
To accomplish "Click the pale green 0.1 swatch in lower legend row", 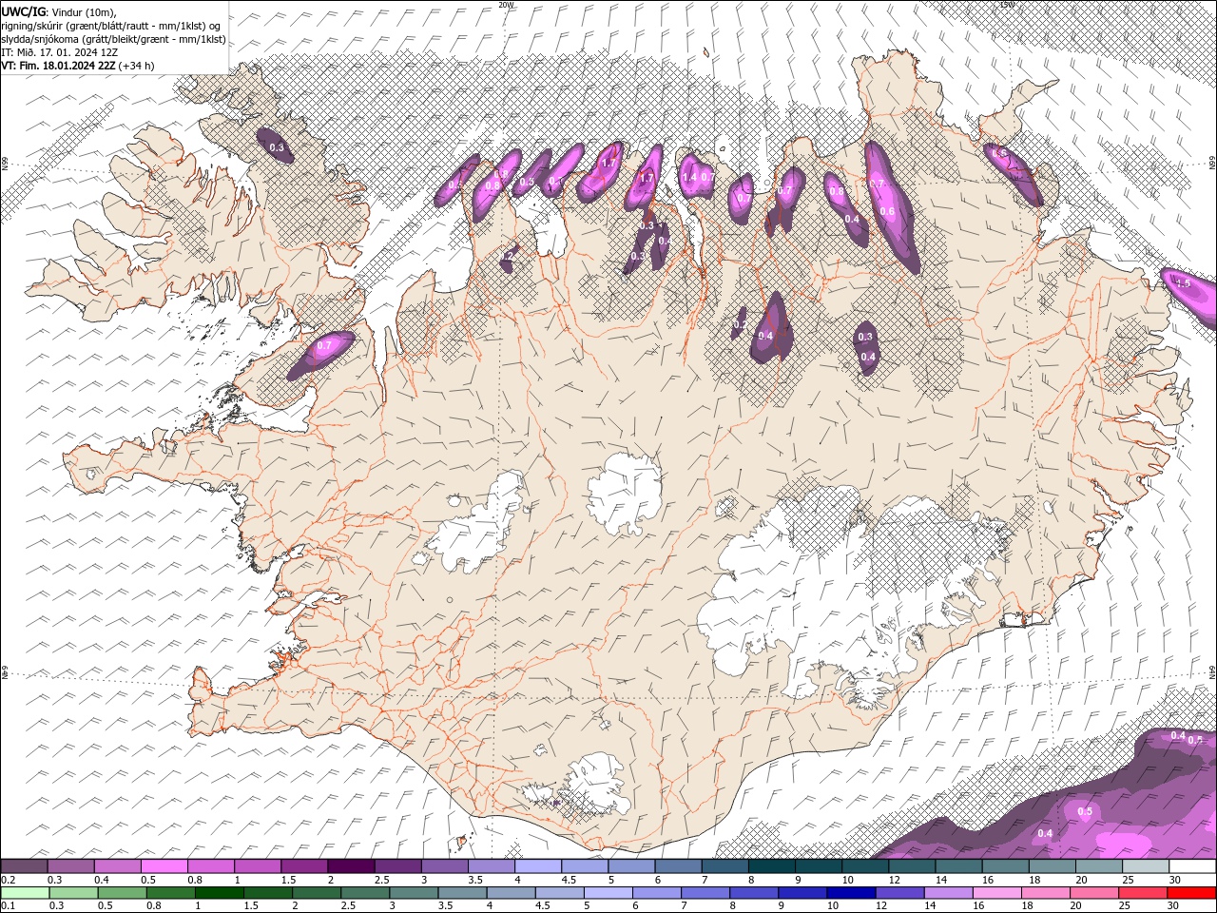I will (26, 893).
